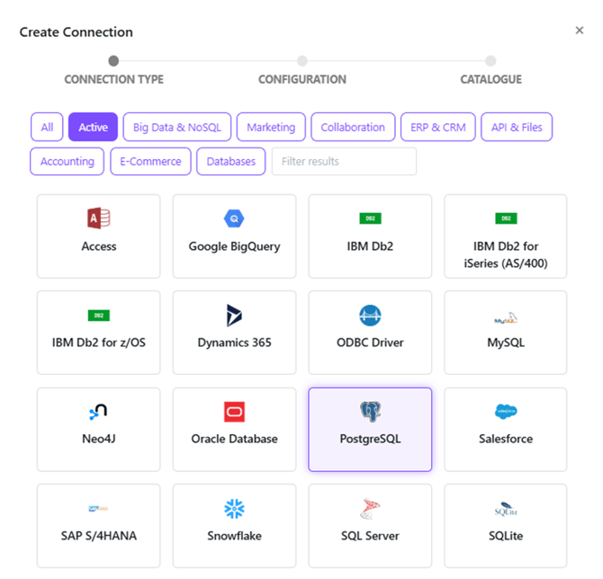The width and height of the screenshot is (603, 579).
Task: Select the Accounting category filter
Action: coord(67,161)
